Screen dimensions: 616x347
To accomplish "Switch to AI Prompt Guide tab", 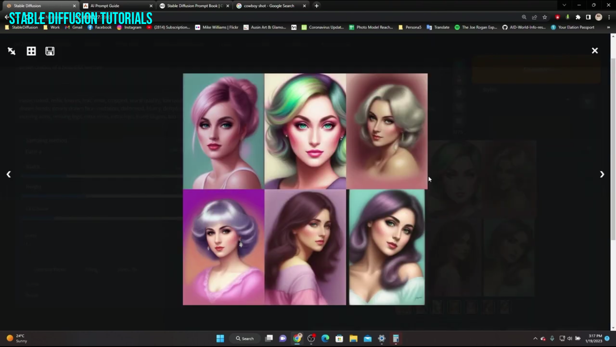I will pyautogui.click(x=117, y=6).
